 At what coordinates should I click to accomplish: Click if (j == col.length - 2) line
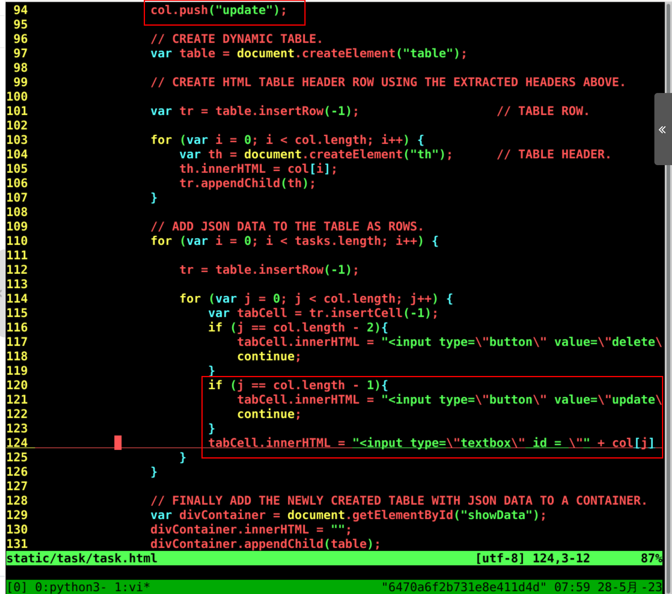[x=298, y=327]
